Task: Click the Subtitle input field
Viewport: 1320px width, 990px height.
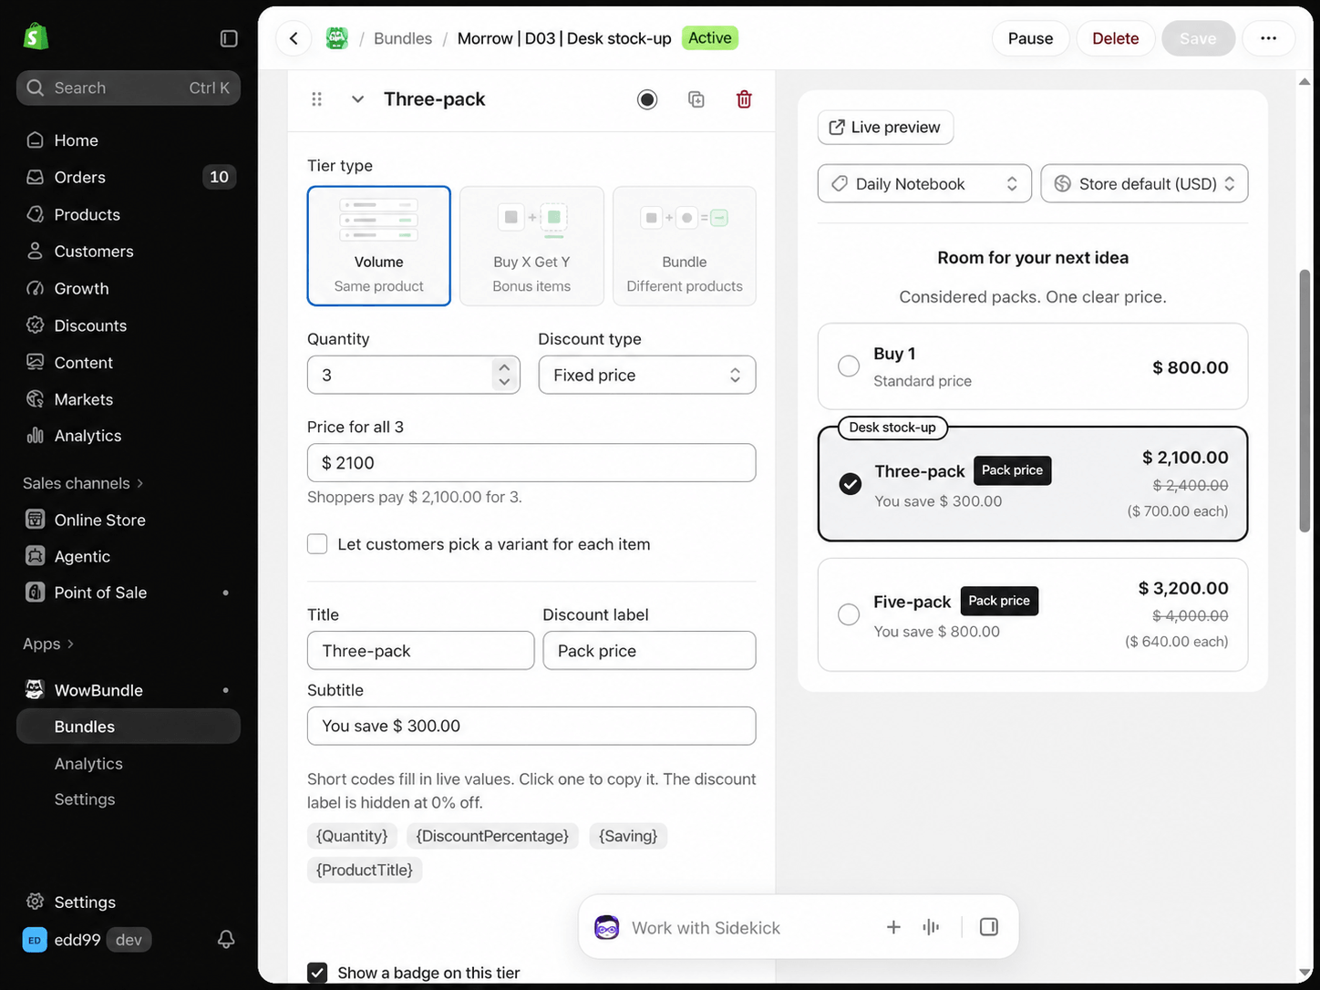Action: pos(531,727)
